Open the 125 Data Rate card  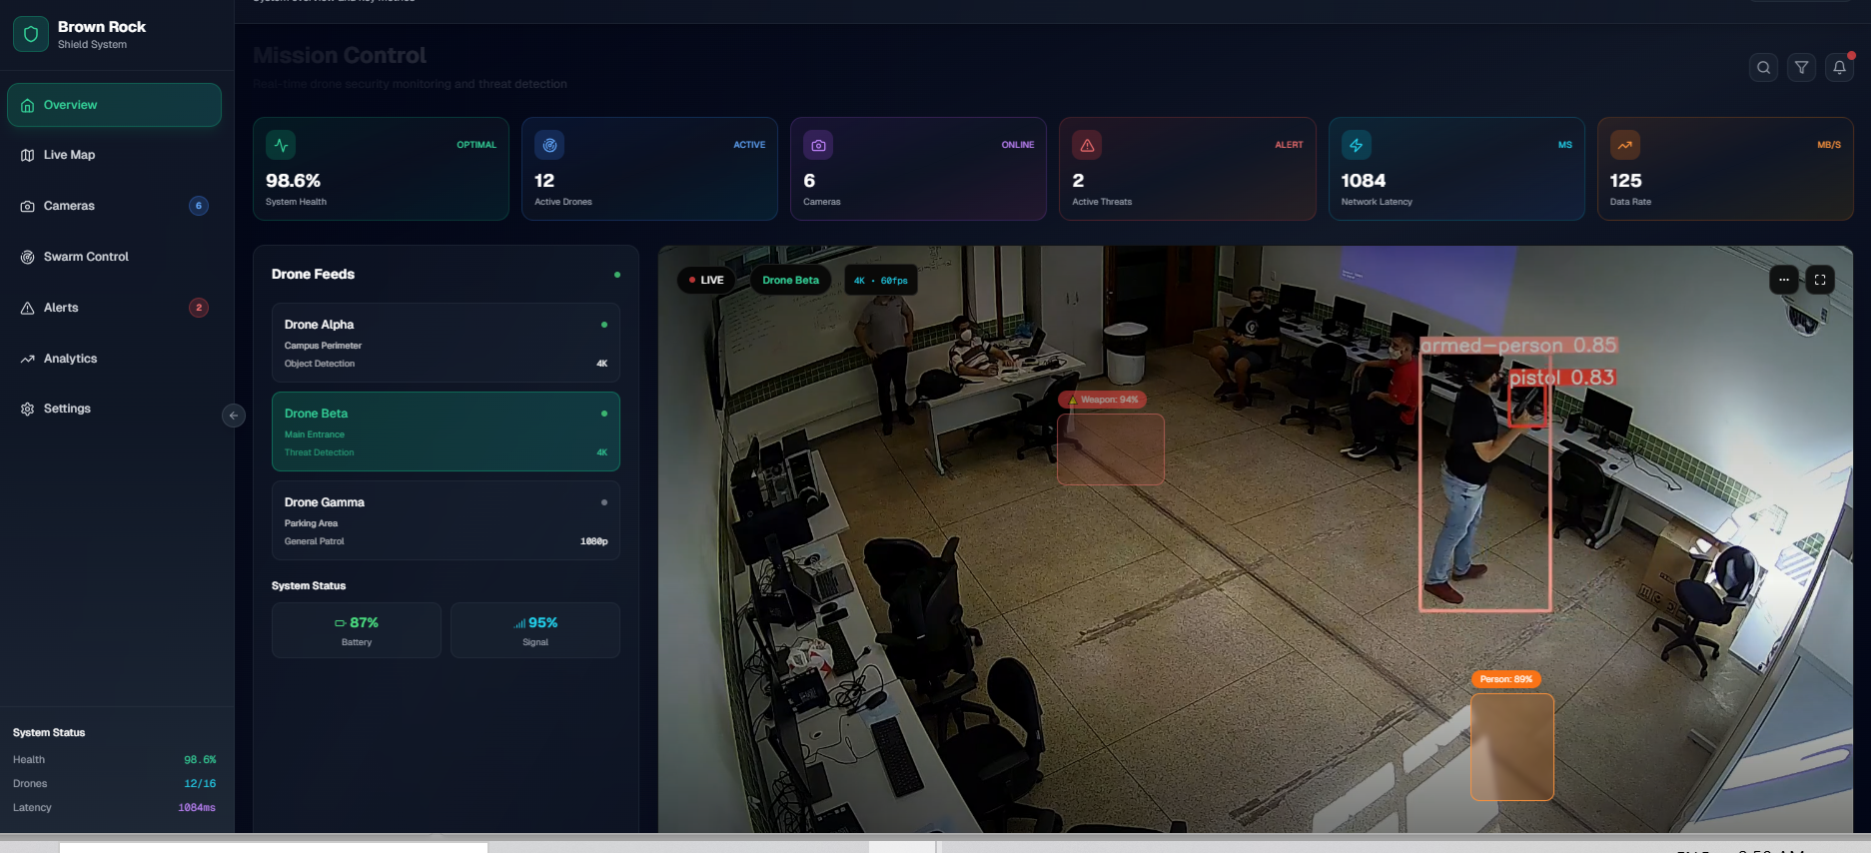[x=1725, y=169]
